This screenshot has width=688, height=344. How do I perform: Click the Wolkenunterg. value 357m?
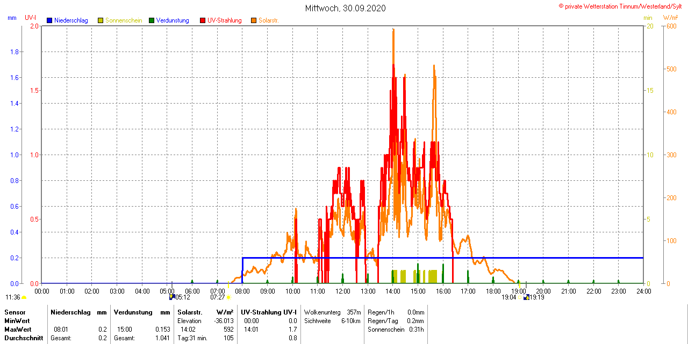click(x=354, y=312)
